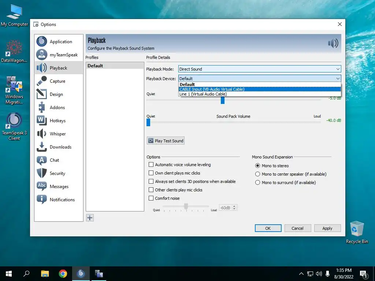Click the myTeamSpeak avatar icon
The height and width of the screenshot is (281, 375).
click(42, 55)
